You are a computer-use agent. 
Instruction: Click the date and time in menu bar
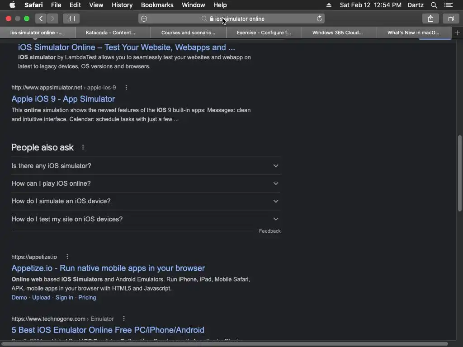371,5
